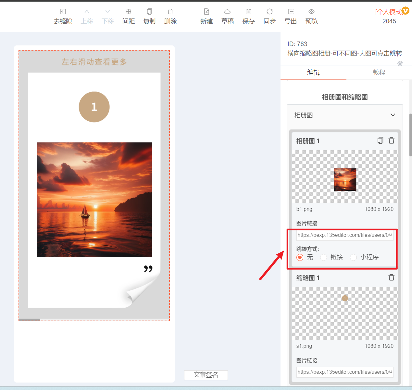This screenshot has width=412, height=390.
Task: Open 草稿 drafts cloud icon
Action: (x=228, y=12)
